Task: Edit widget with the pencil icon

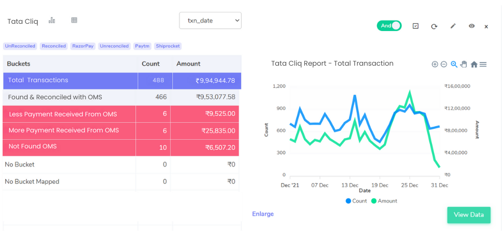Action: click(453, 26)
